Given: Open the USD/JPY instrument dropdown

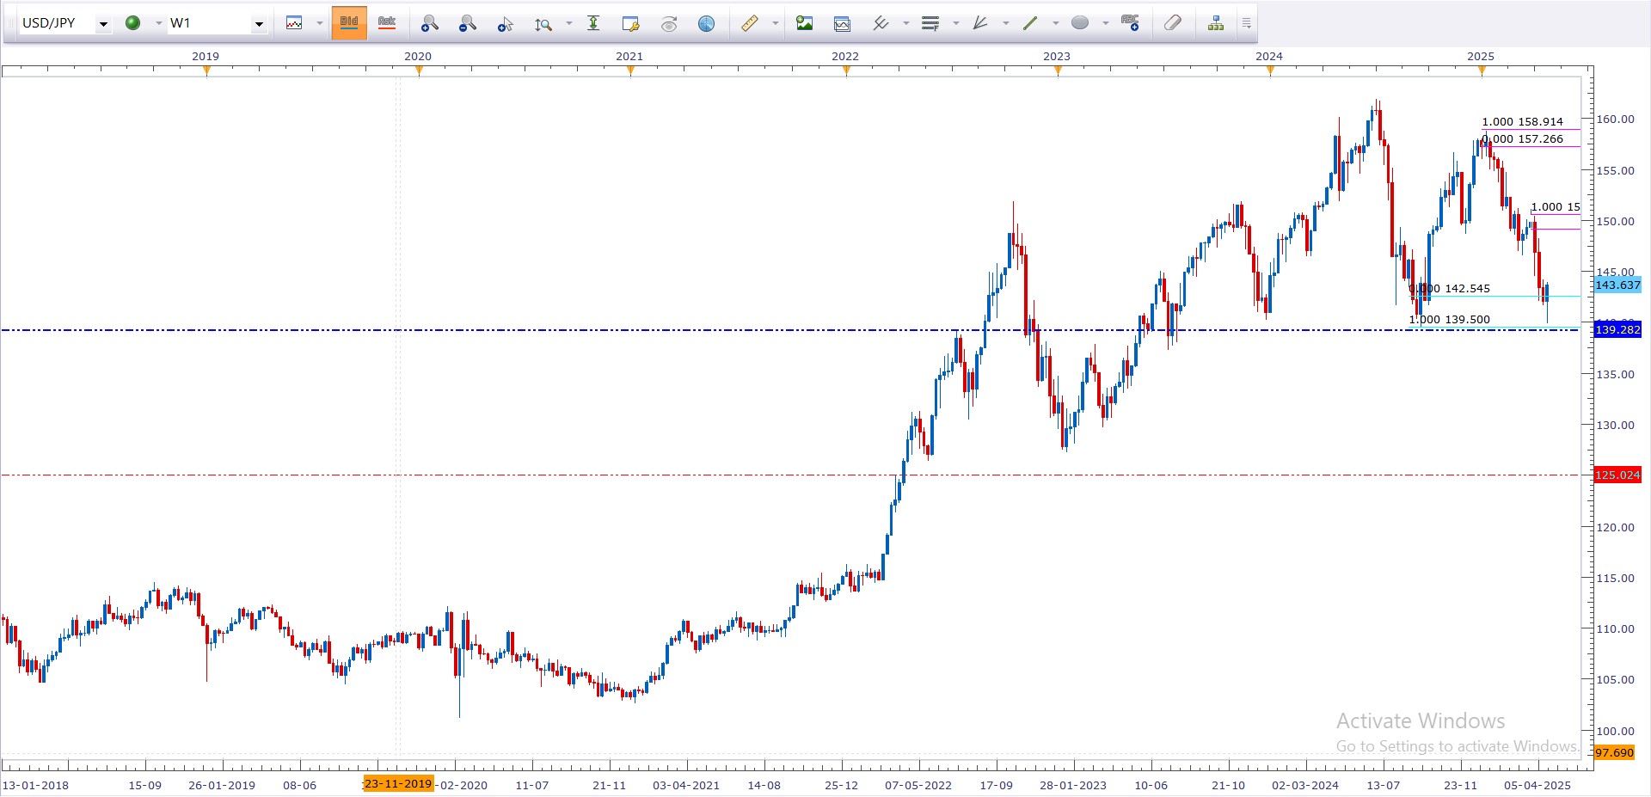Looking at the screenshot, I should [103, 24].
